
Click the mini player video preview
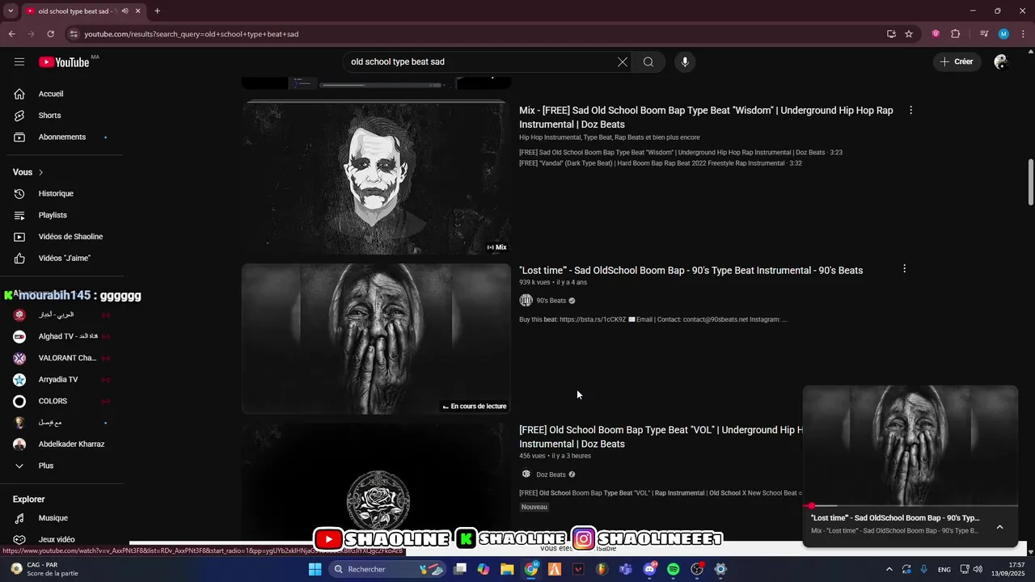point(910,445)
